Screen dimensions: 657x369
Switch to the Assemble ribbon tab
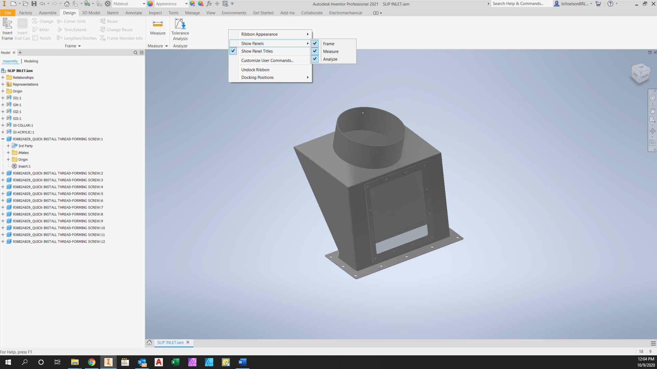(x=48, y=13)
